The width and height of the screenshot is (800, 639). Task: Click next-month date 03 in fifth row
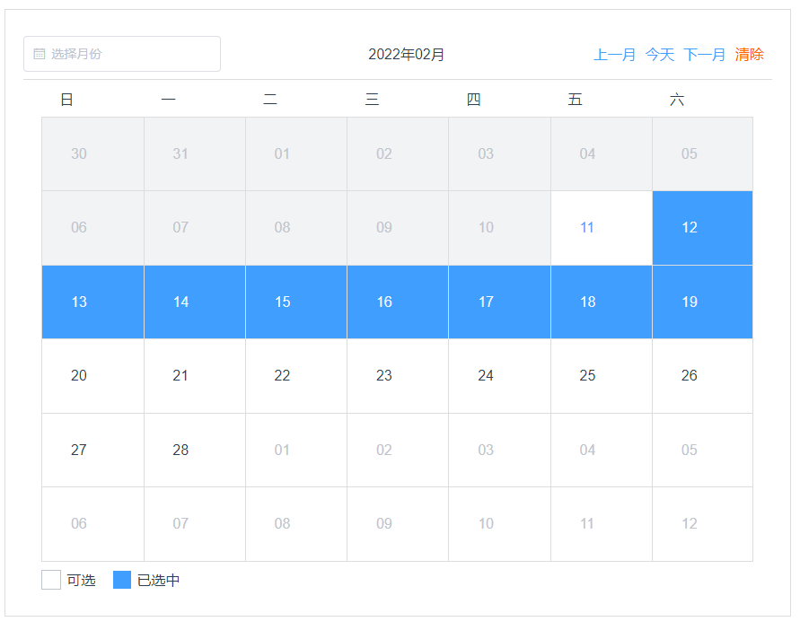coord(499,450)
